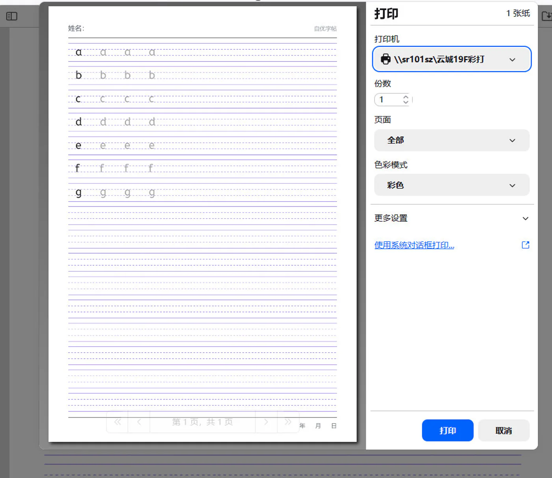Click the print preview page thumbnail
Image resolution: width=552 pixels, height=478 pixels.
point(202,224)
